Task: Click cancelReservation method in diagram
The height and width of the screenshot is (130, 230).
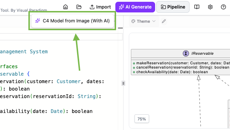Action: (181, 67)
